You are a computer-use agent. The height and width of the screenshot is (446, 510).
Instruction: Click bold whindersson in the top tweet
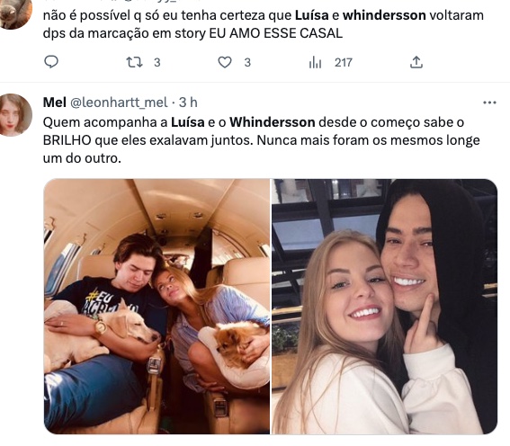pyautogui.click(x=384, y=15)
